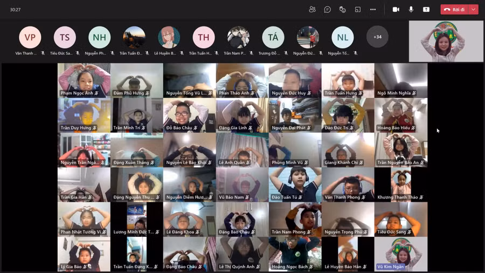Click Lý Gia Bảo's video tile

click(x=84, y=254)
